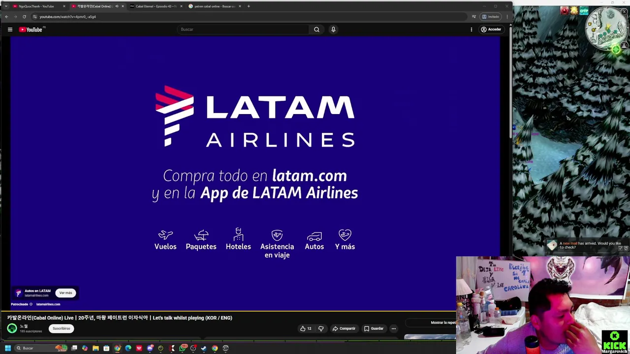630x354 pixels.
Task: Dismiss the new mail notification
Action: point(626,249)
